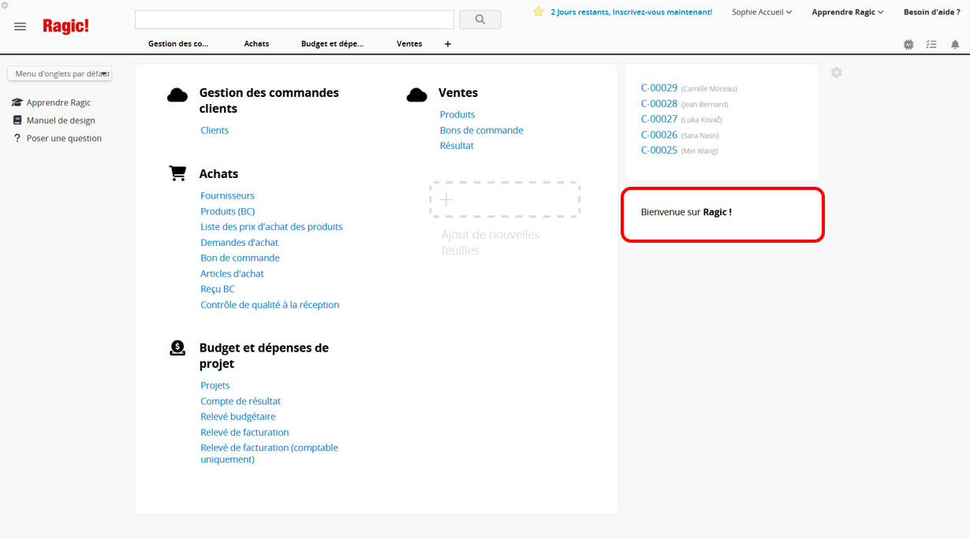Click the cloud icon beside Gestion des commandes clients
The image size is (970, 539).
177,95
